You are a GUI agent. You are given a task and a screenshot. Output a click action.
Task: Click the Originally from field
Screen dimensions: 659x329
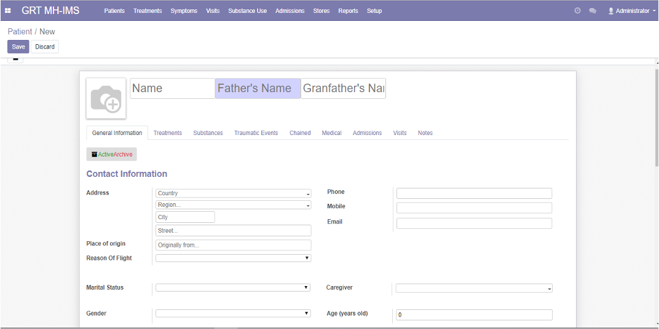point(233,245)
